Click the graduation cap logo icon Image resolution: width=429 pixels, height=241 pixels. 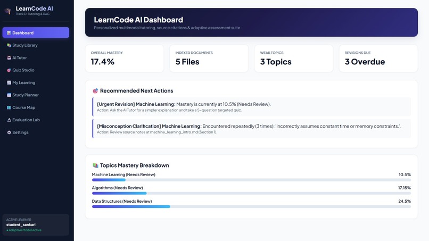7,11
